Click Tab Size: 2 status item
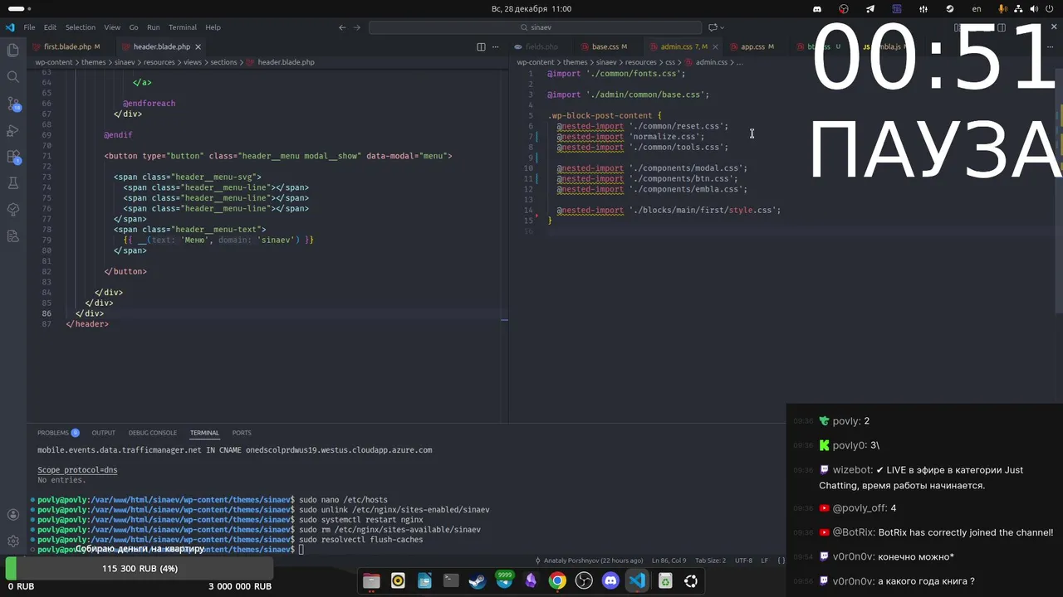 coord(711,561)
